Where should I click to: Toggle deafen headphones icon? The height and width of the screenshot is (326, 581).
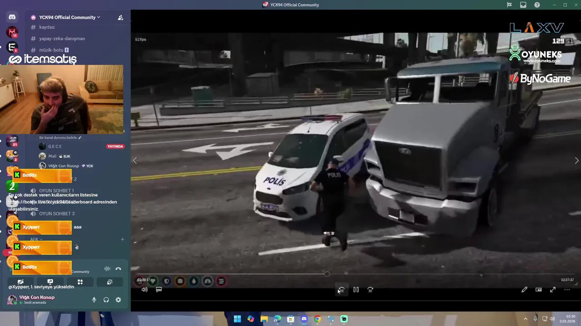(106, 300)
